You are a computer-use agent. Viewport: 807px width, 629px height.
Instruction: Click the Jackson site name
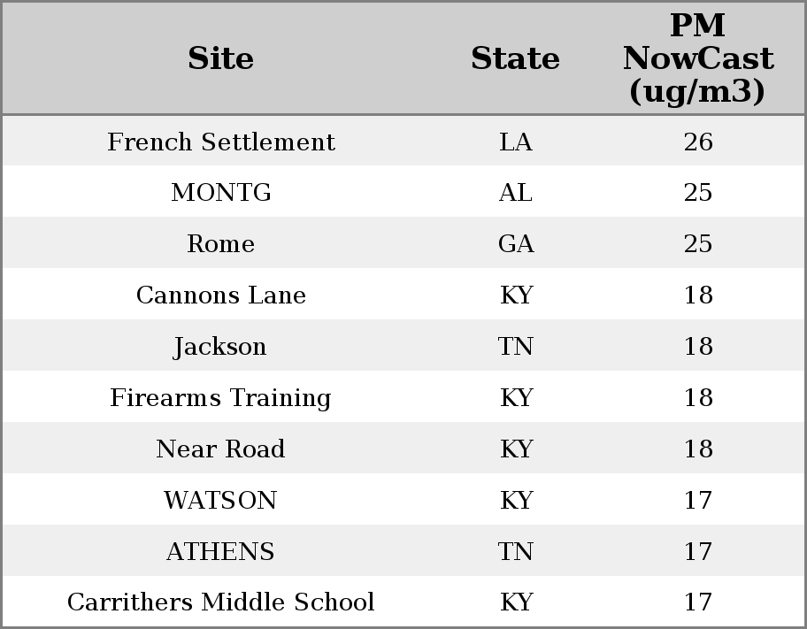pos(220,347)
